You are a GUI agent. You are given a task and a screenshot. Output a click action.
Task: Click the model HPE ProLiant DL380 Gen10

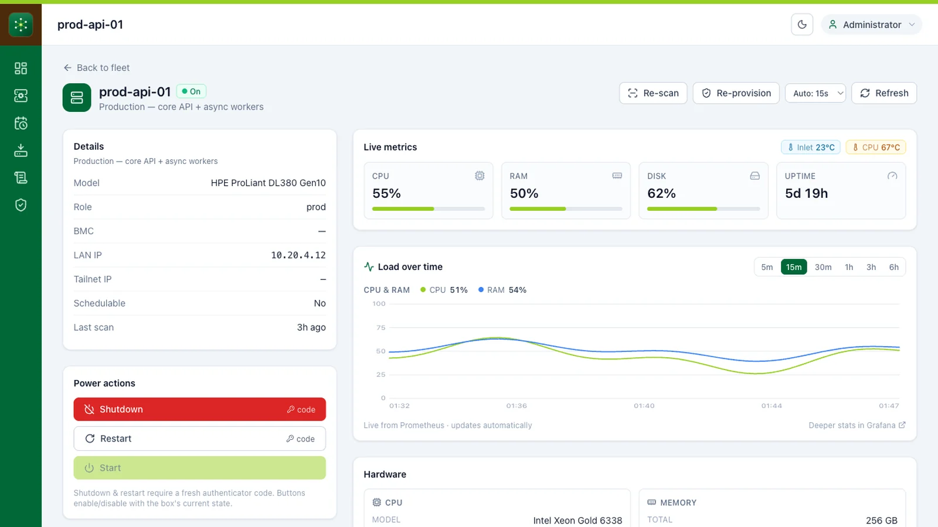pos(269,183)
